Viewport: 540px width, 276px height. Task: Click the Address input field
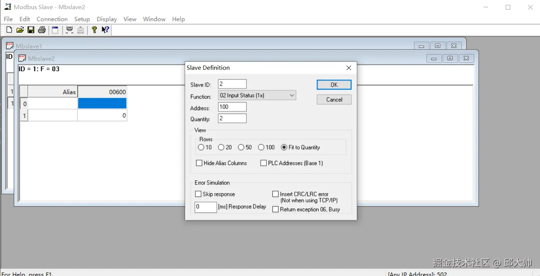[x=232, y=107]
